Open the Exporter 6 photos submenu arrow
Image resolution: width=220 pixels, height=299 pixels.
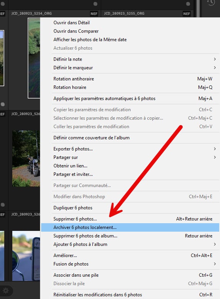click(215, 149)
